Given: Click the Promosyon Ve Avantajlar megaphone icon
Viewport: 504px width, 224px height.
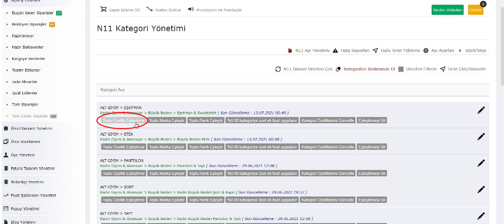Looking at the screenshot, I should (191, 9).
